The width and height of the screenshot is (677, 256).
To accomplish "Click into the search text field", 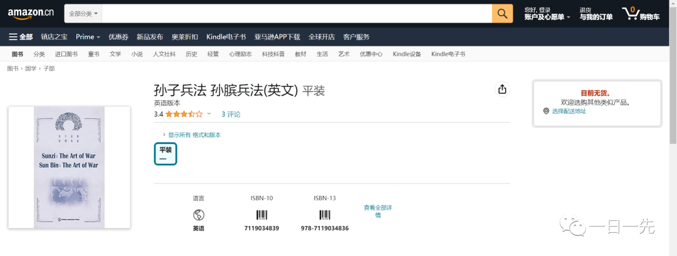I will point(295,13).
